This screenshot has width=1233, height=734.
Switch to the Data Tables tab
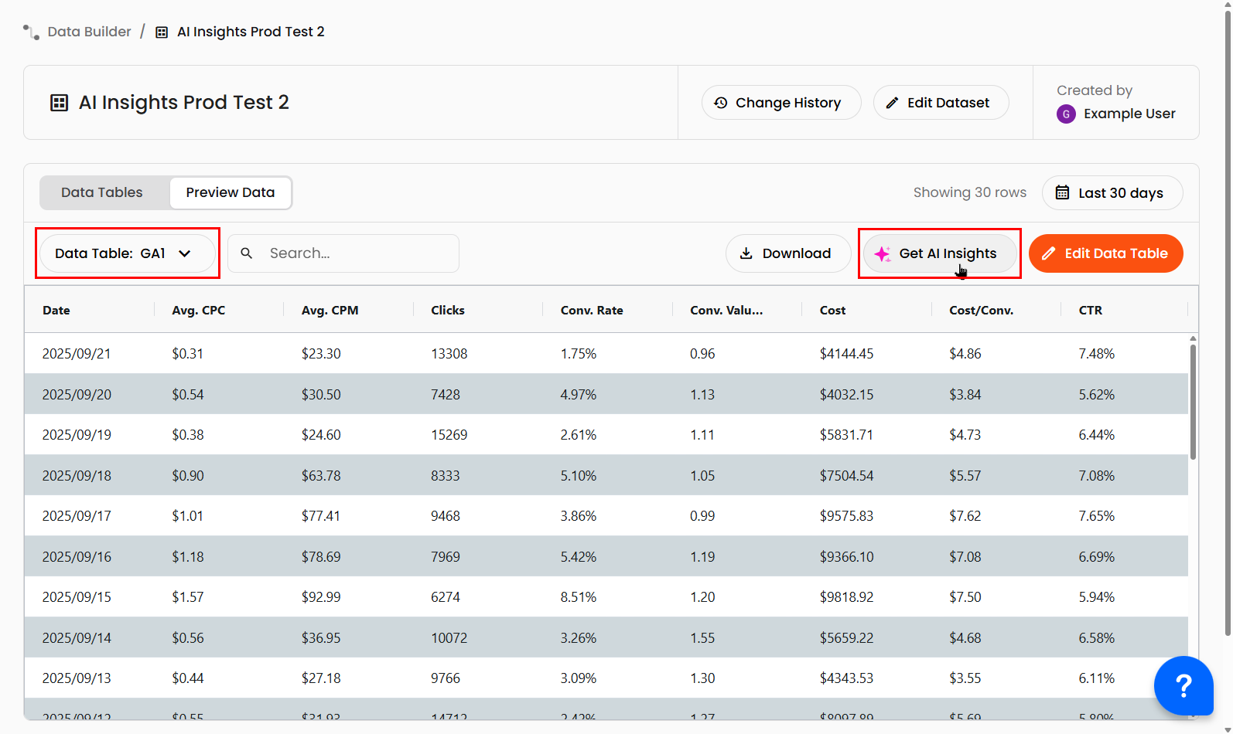tap(102, 192)
